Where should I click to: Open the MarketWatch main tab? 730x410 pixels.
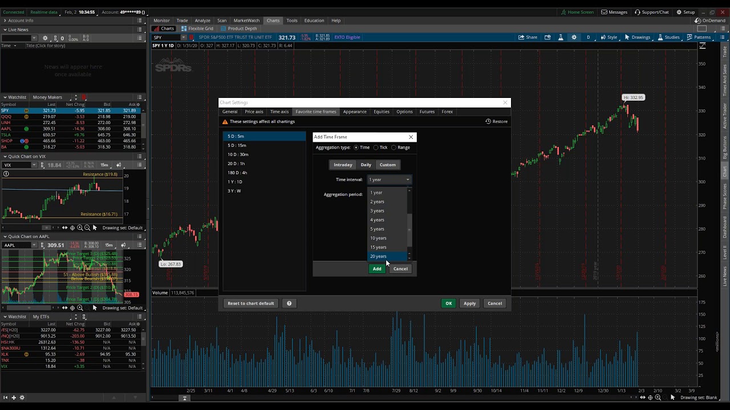coord(246,20)
